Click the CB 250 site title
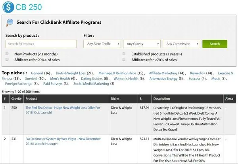The width and height of the screenshot is (238, 164). tap(29, 7)
